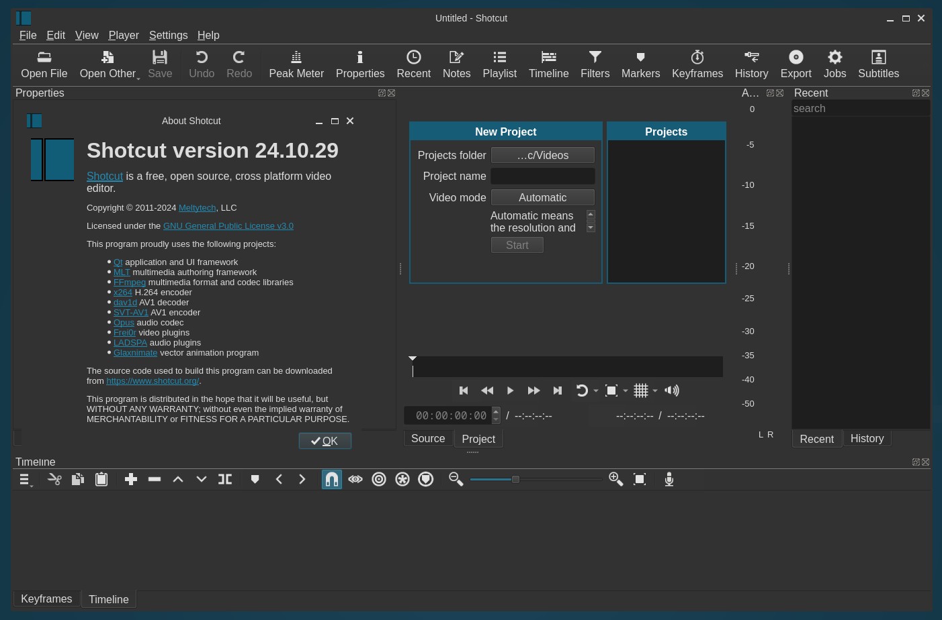Toggle the player volume speaker button
The width and height of the screenshot is (942, 620).
point(672,391)
